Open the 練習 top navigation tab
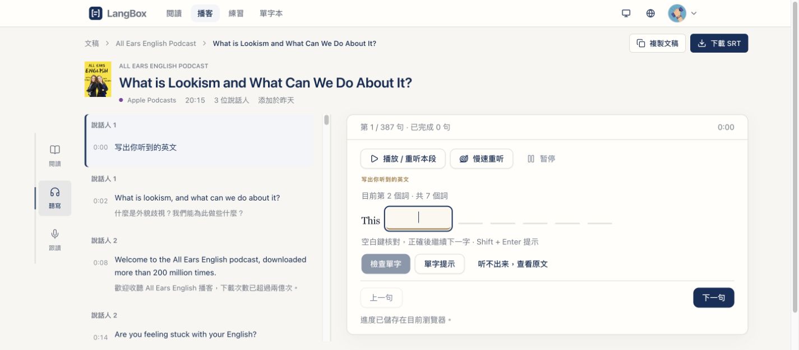799x350 pixels. tap(236, 13)
